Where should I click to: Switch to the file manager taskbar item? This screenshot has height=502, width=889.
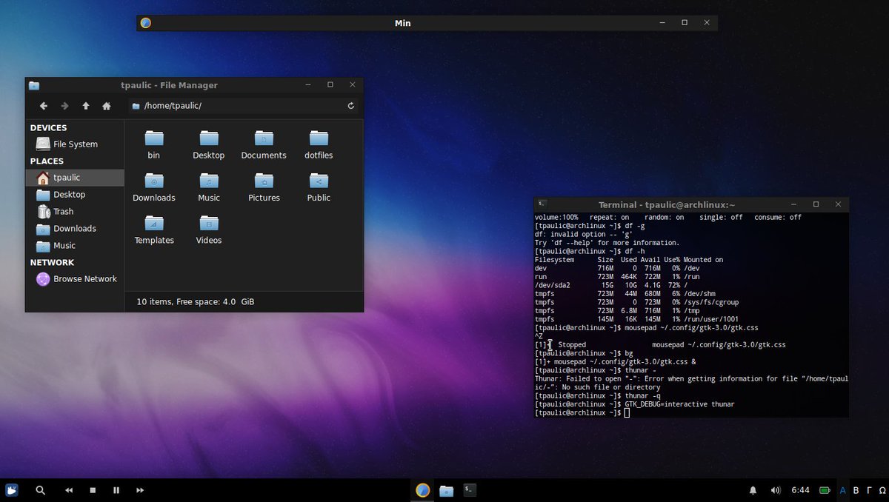(x=446, y=490)
